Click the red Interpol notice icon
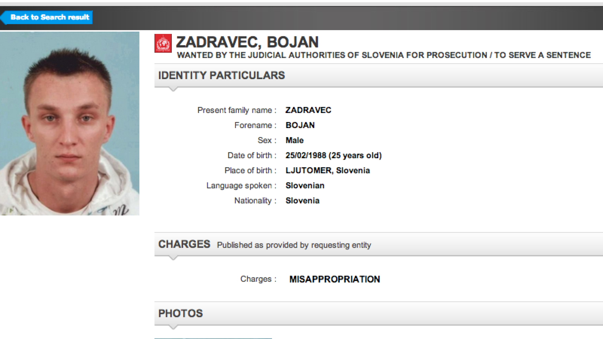 163,43
